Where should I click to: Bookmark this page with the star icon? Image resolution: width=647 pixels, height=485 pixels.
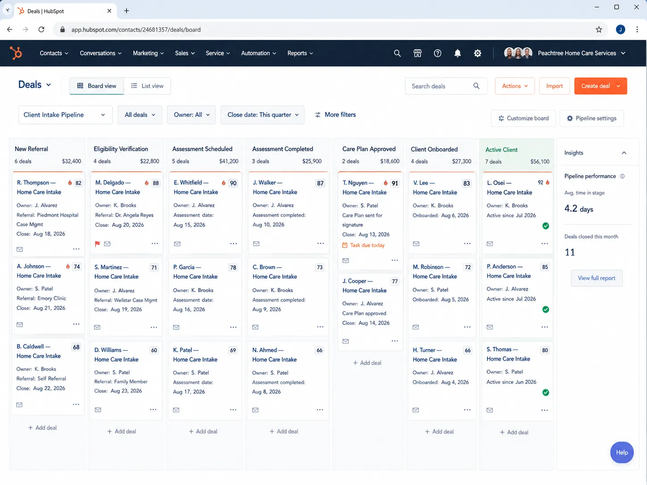(599, 29)
